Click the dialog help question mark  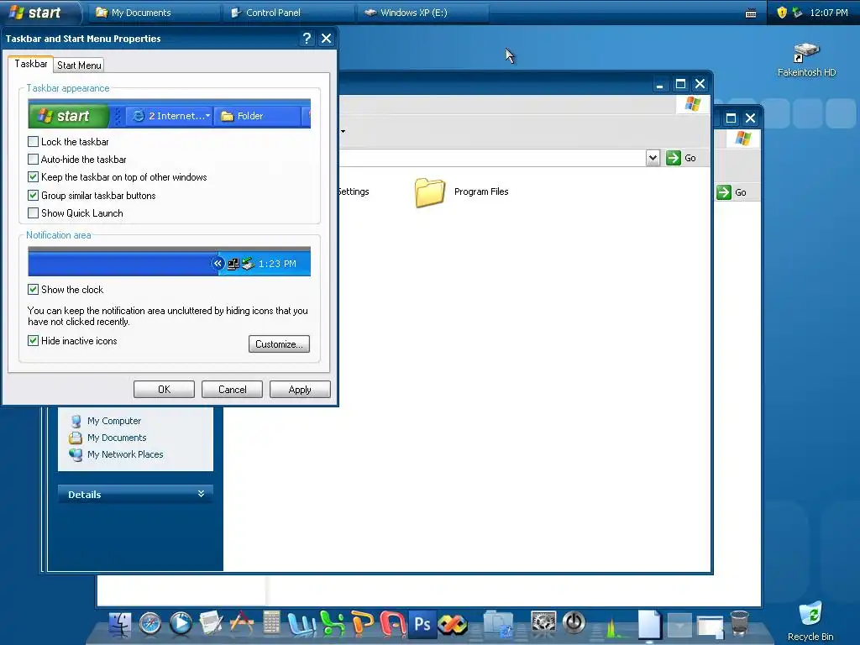307,39
